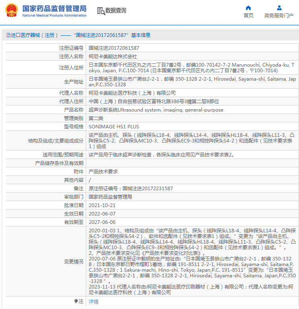Click the 政务服务门户 label
Image resolution: width=299 pixels, height=309 pixels.
pyautogui.click(x=279, y=15)
